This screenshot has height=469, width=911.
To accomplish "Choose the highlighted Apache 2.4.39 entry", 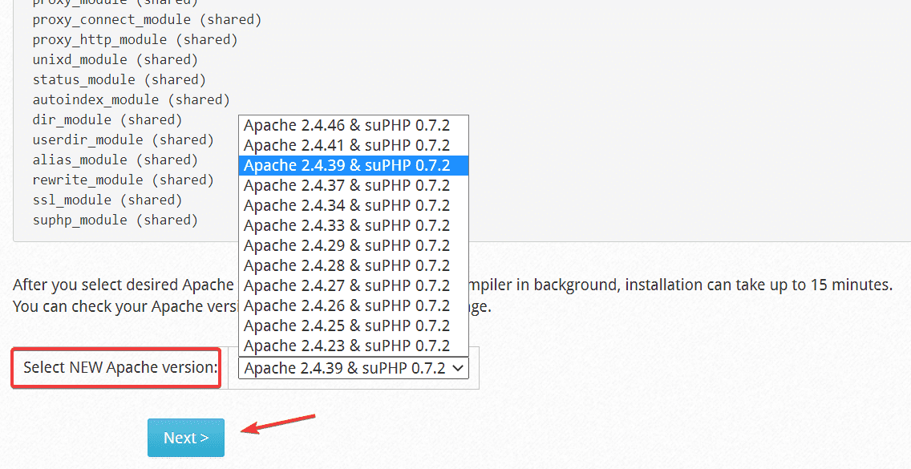I will (x=347, y=165).
